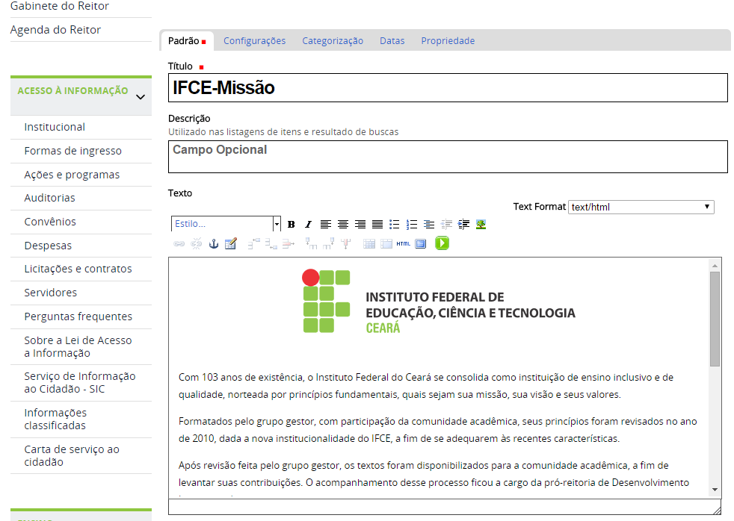Center-align the text
734x521 pixels.
pos(342,224)
